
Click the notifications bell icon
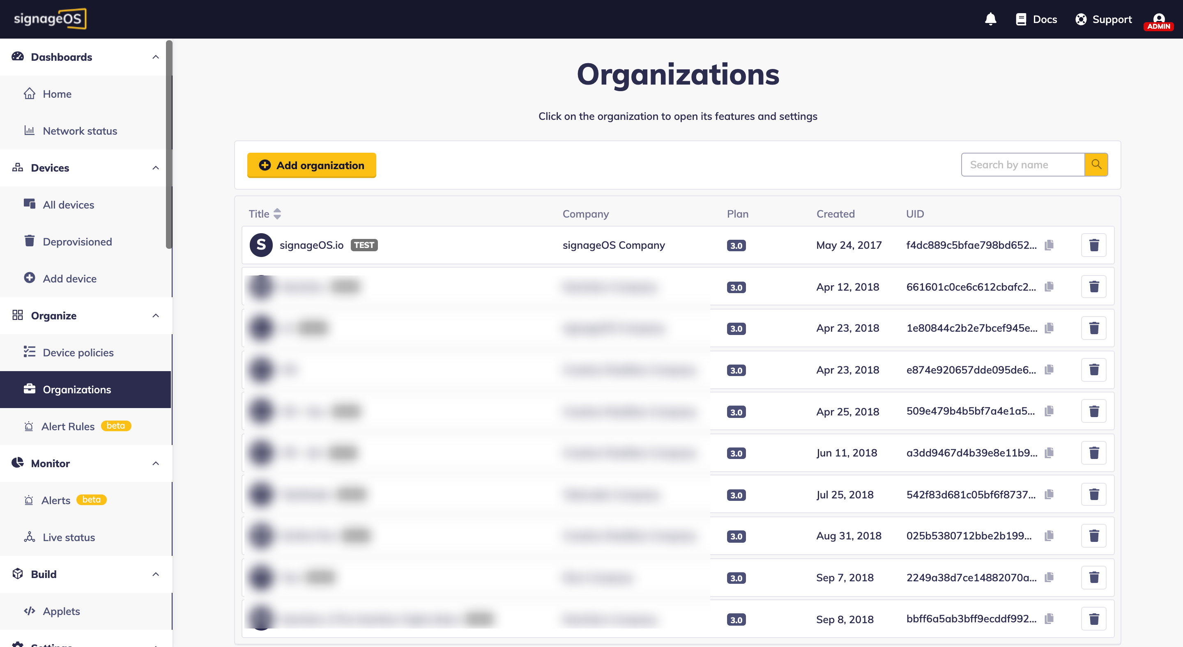[x=991, y=19]
